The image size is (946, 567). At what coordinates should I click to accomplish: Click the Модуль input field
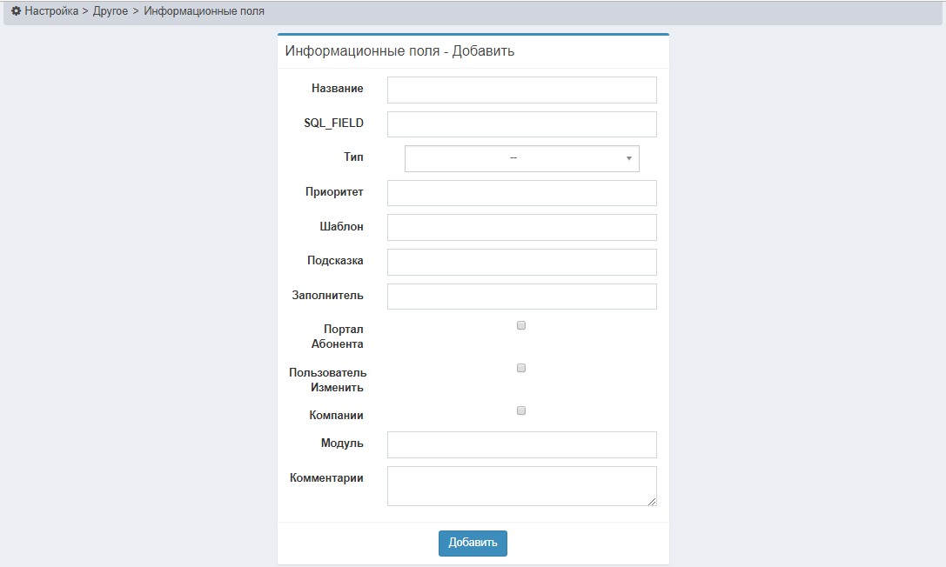point(521,444)
